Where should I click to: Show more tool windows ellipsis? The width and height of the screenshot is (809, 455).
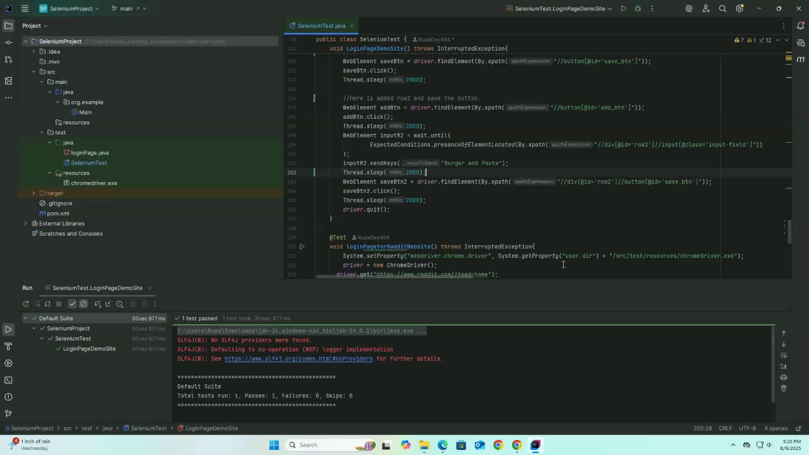[8, 98]
